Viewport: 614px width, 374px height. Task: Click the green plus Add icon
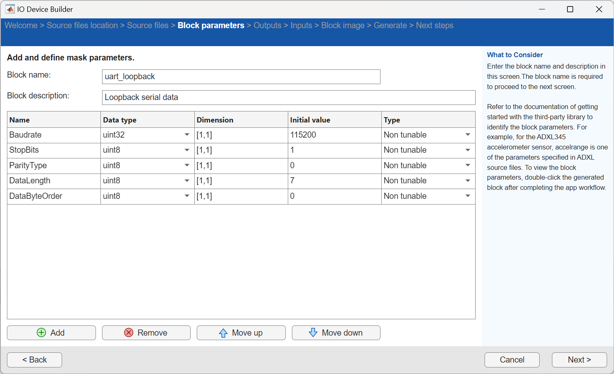(x=41, y=333)
